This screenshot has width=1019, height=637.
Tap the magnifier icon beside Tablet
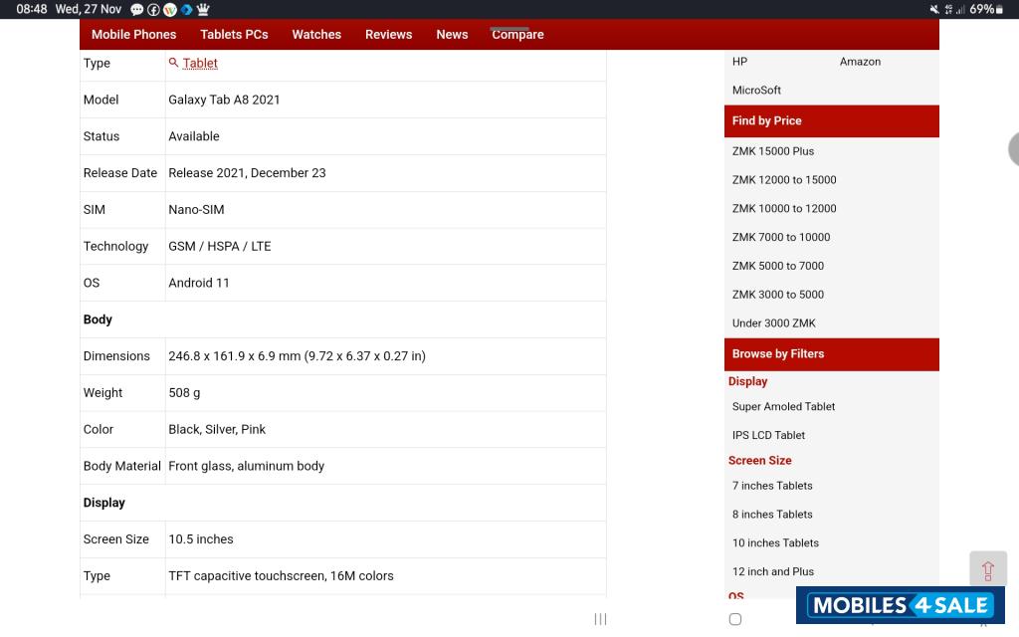[174, 63]
